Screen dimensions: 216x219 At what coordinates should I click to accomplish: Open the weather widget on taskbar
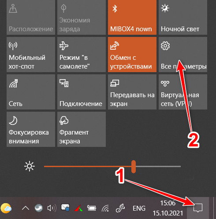click(6, 208)
